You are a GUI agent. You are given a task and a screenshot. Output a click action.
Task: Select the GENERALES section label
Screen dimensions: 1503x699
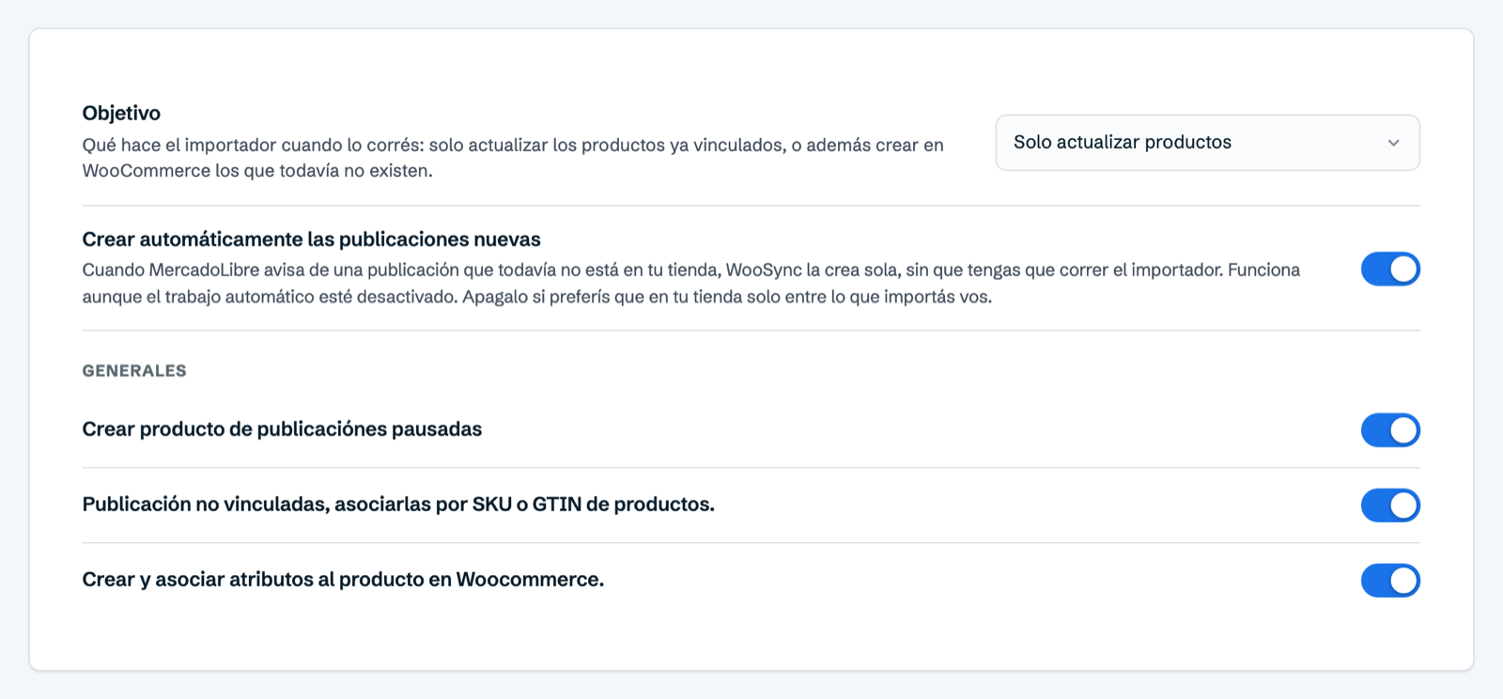[134, 371]
